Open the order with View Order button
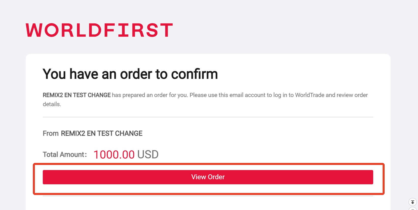 pyautogui.click(x=208, y=177)
